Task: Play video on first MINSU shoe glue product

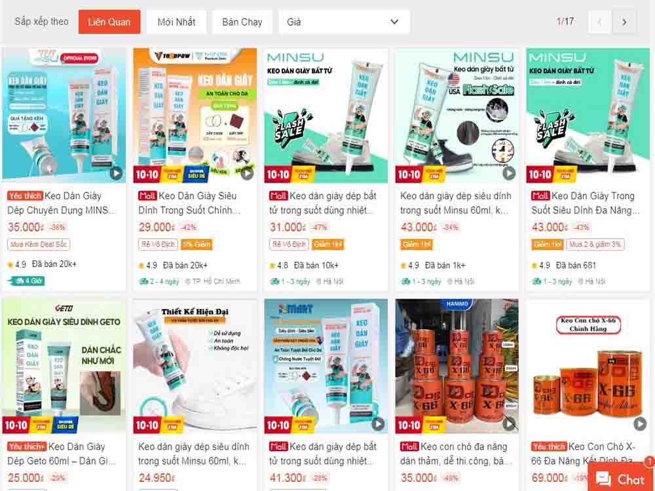Action: point(116,173)
